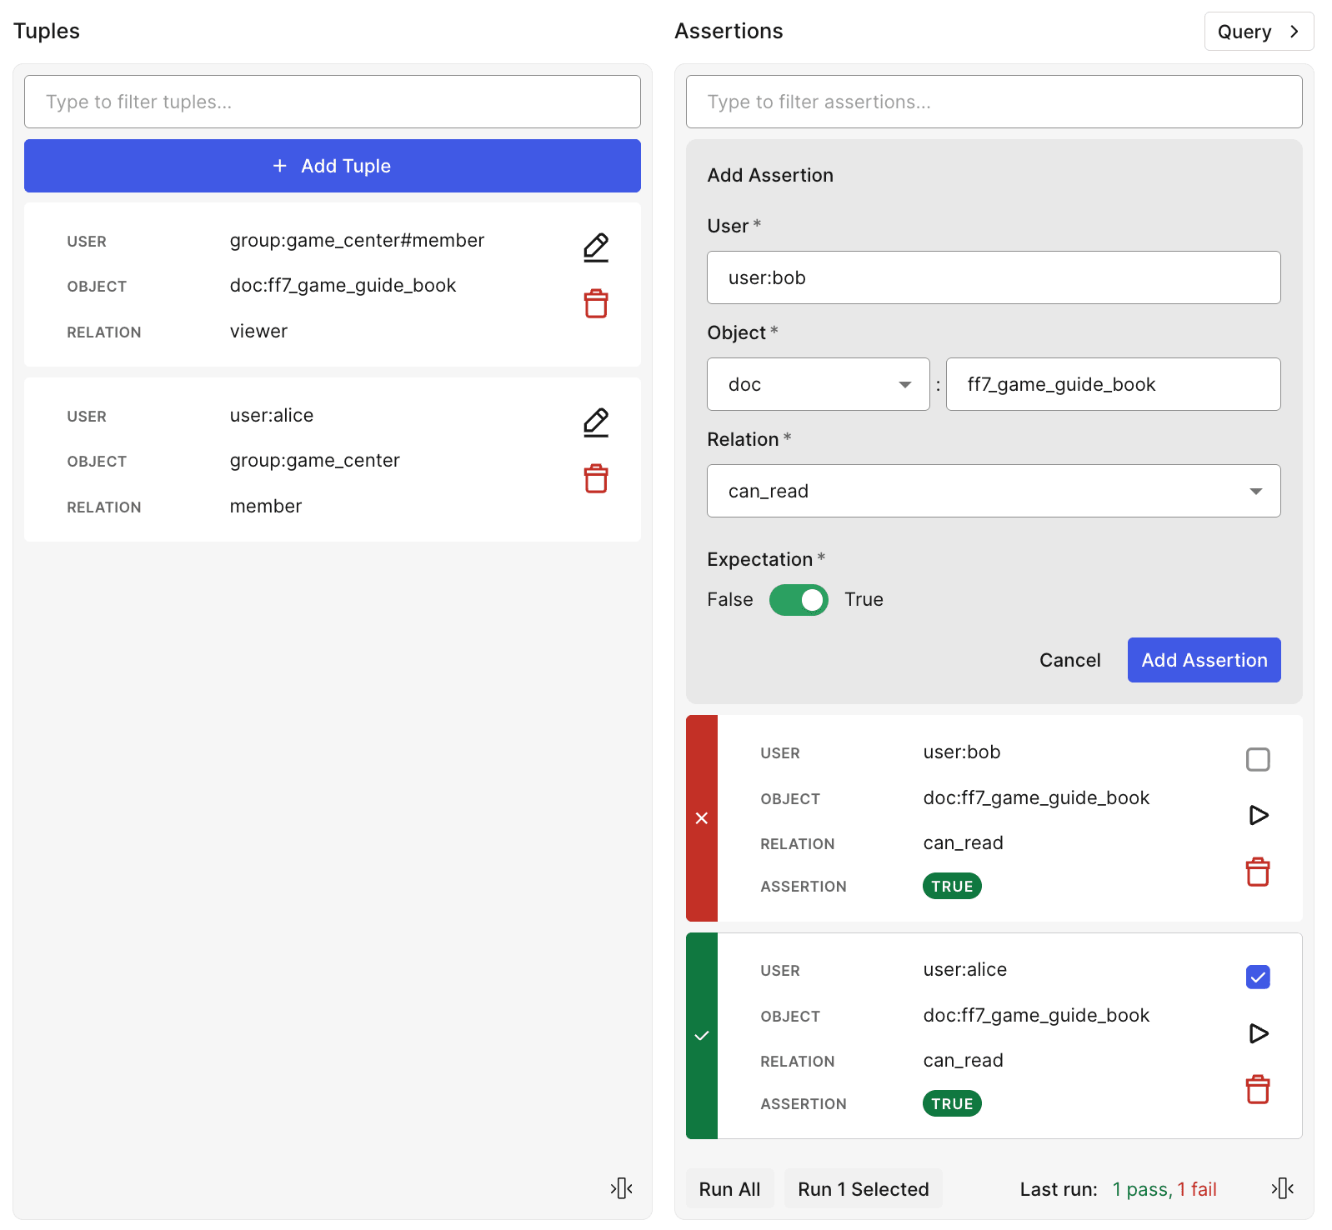This screenshot has width=1332, height=1230.
Task: Run the user:alice assertion
Action: [x=1258, y=1033]
